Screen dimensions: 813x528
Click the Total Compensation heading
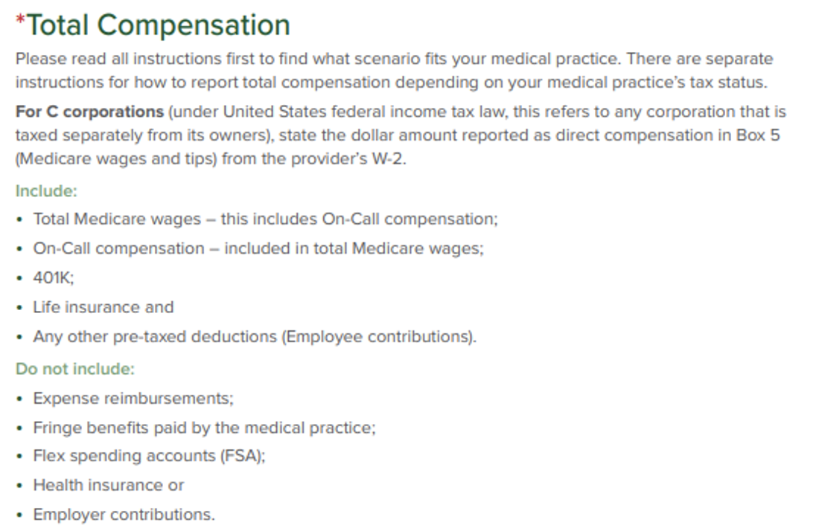pyautogui.click(x=158, y=25)
